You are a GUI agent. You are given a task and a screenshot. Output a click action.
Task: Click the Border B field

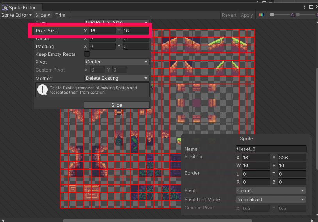pos(292,182)
